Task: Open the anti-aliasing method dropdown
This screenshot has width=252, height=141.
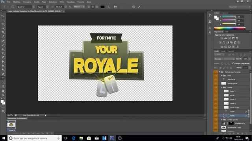Action: [79, 7]
